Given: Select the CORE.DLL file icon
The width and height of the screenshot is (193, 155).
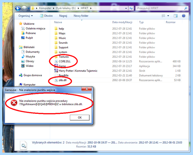Looking at the screenshot, I should (x=56, y=61).
